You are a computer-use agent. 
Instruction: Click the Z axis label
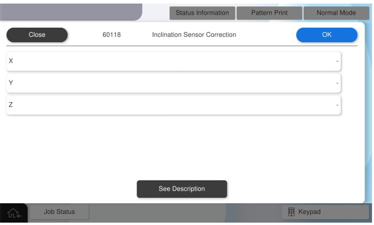[x=11, y=105]
